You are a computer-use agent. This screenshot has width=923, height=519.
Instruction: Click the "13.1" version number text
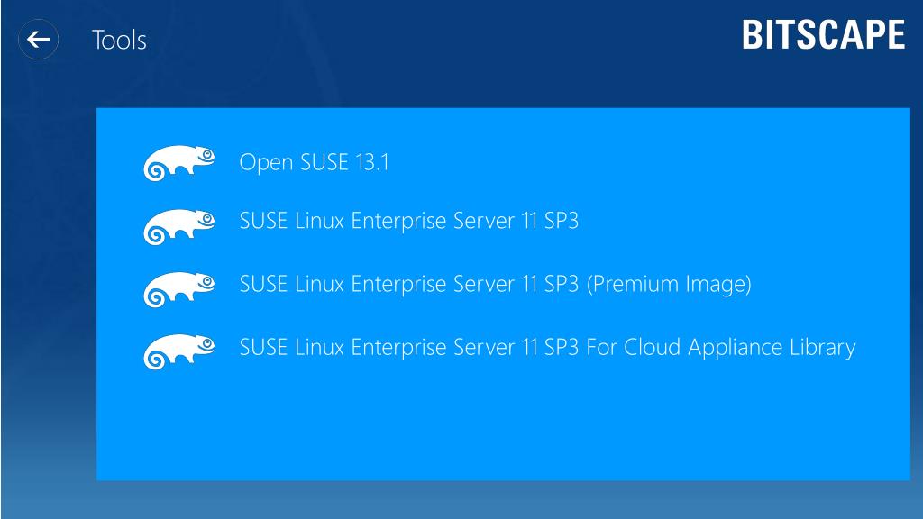click(371, 162)
